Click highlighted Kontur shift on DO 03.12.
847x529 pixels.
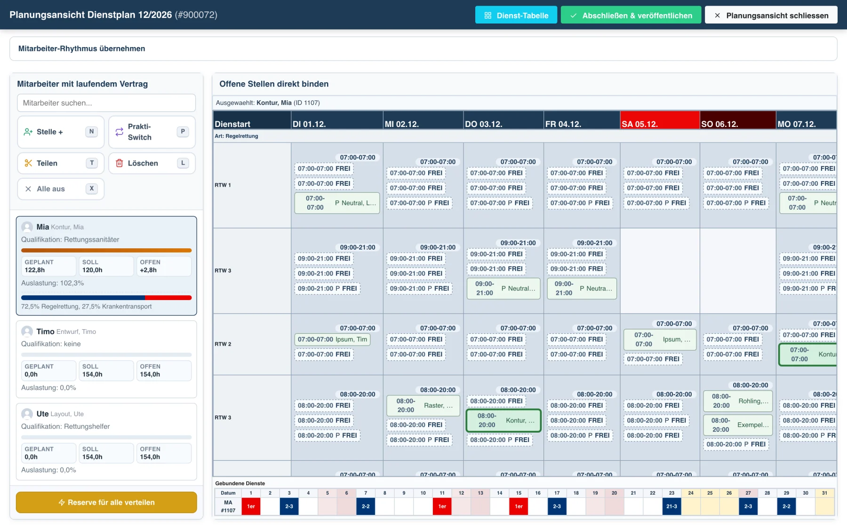click(503, 420)
